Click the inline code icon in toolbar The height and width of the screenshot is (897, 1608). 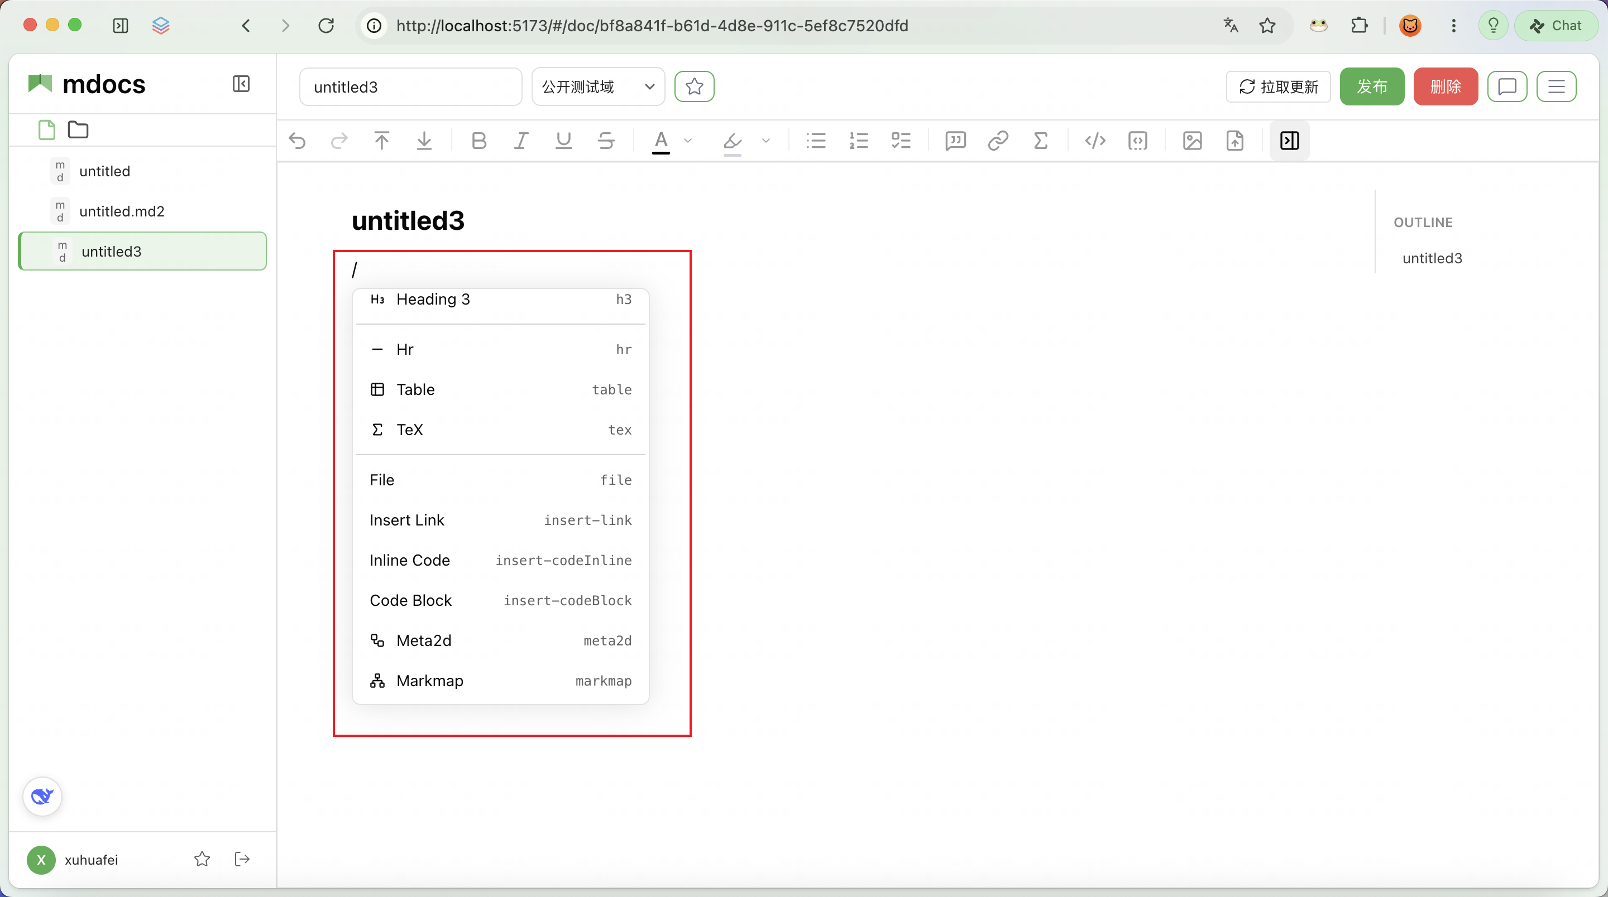tap(1095, 141)
